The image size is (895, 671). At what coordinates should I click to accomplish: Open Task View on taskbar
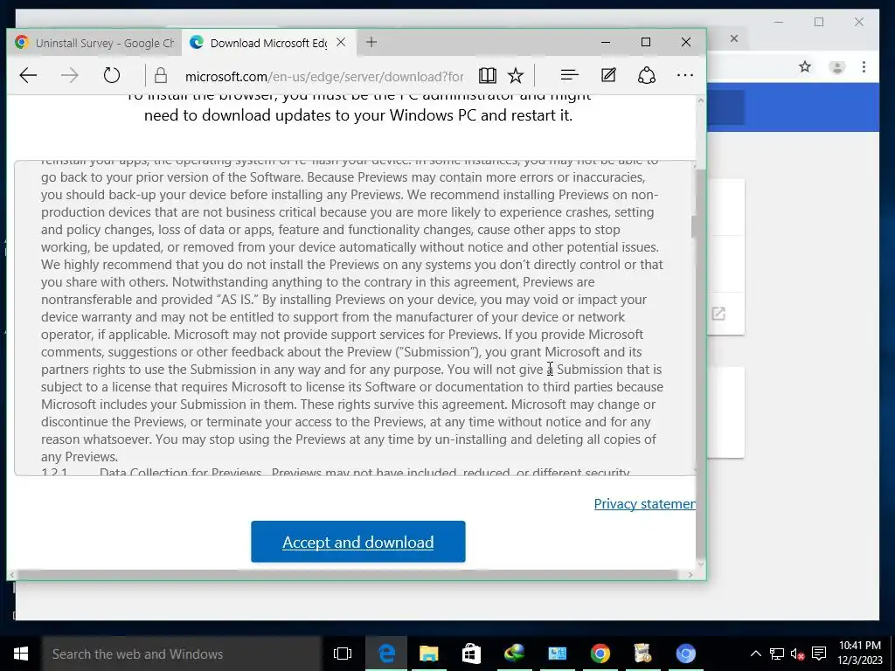point(343,654)
